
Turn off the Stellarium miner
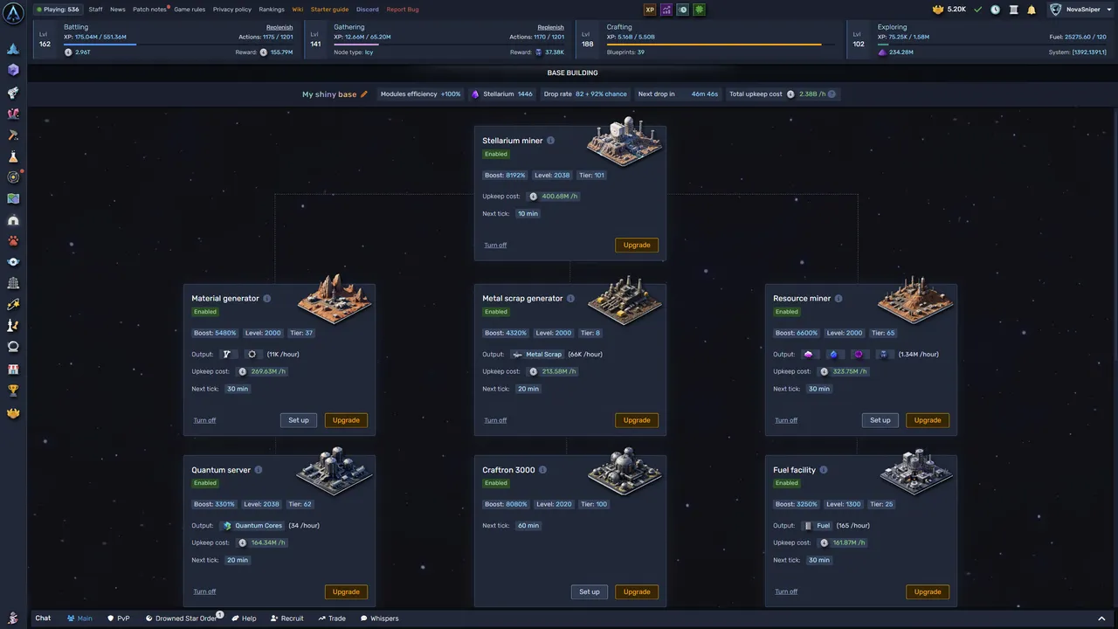(495, 245)
